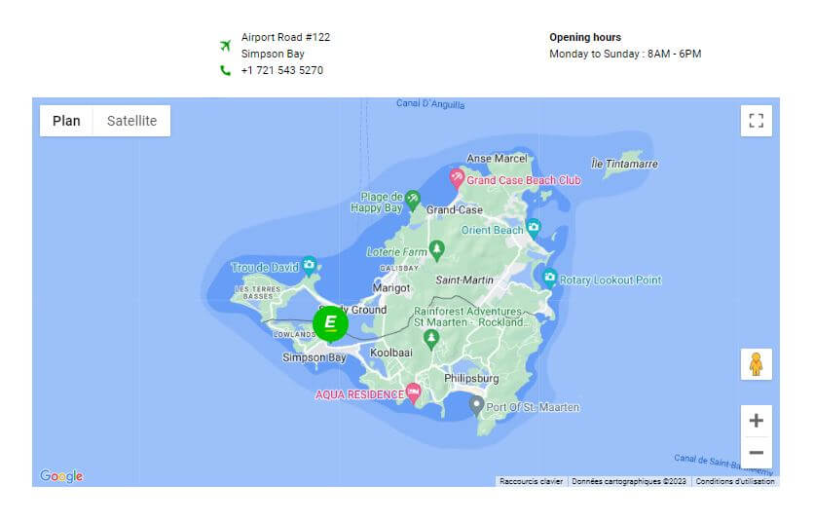Click the green phone icon
Screen dimensions: 814x522
click(225, 70)
